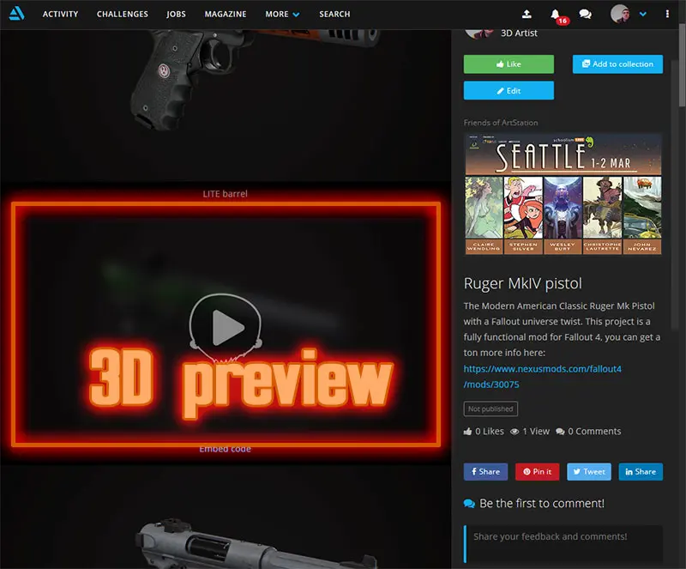Image resolution: width=686 pixels, height=569 pixels.
Task: Click the 0 Likes counter
Action: coord(484,432)
